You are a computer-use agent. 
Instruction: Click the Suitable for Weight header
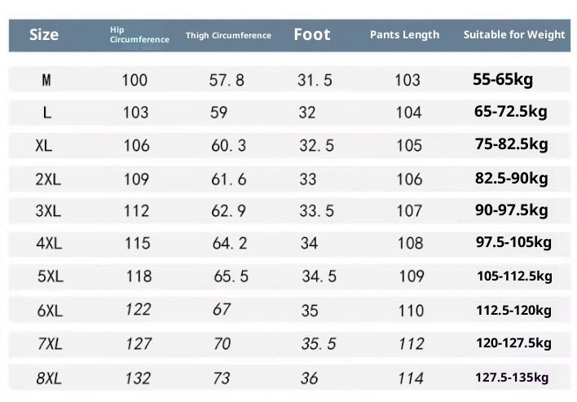(514, 34)
